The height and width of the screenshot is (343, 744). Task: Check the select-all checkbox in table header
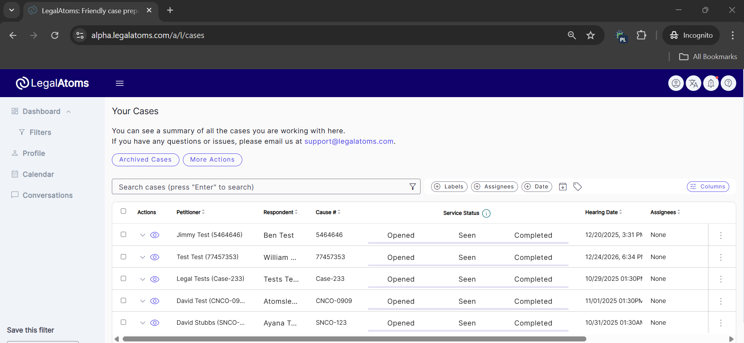(123, 211)
